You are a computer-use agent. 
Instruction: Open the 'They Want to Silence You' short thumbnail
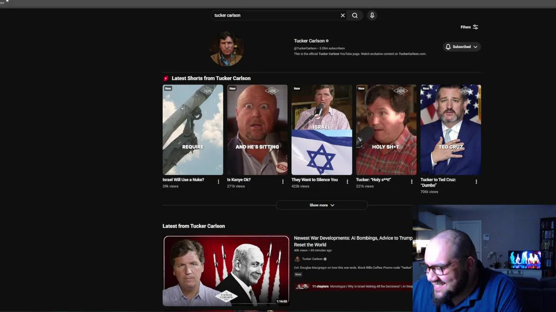pos(321,130)
